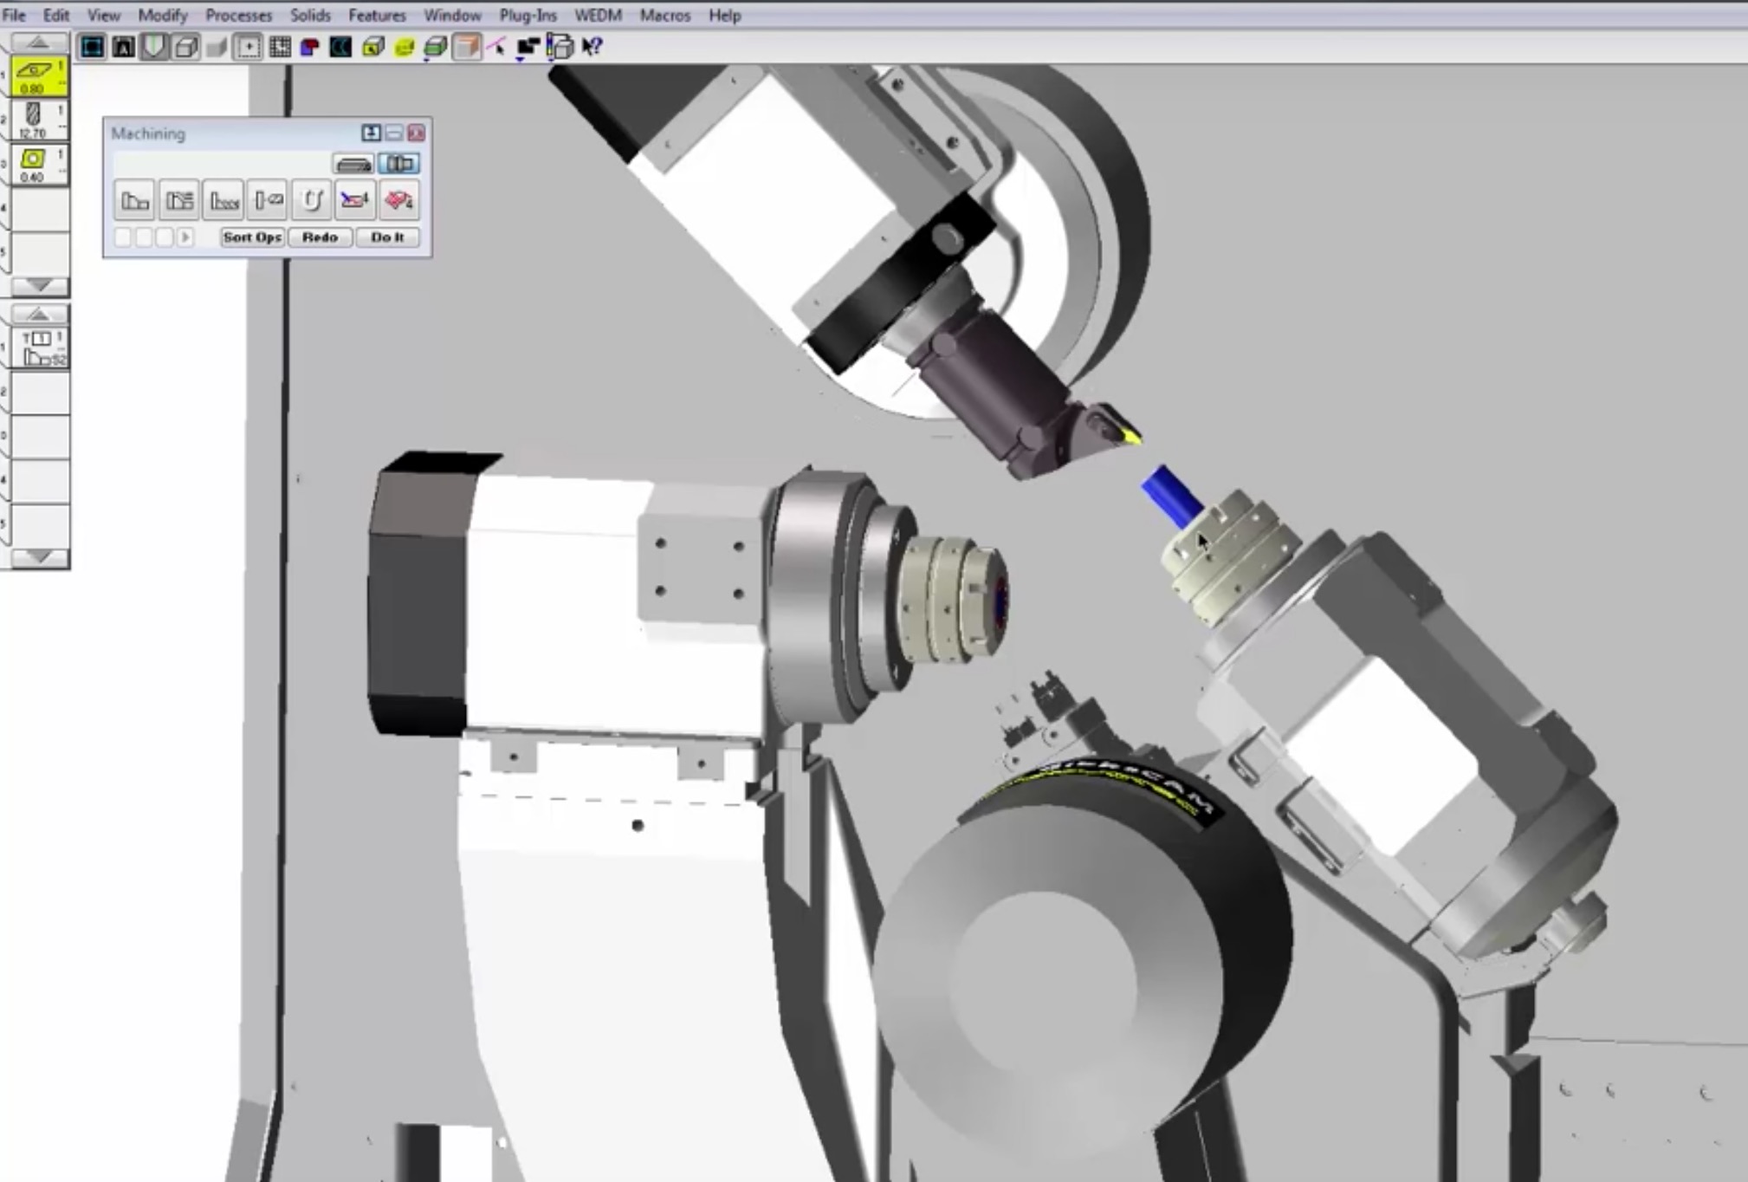Click the green stacked solid toolbar icon
The width and height of the screenshot is (1748, 1182).
click(435, 47)
